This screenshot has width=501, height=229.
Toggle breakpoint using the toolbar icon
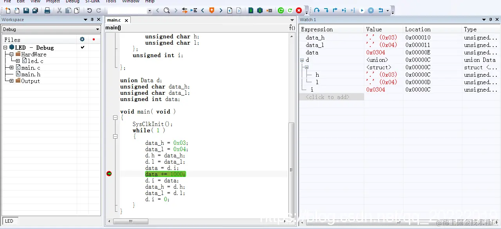(x=269, y=11)
